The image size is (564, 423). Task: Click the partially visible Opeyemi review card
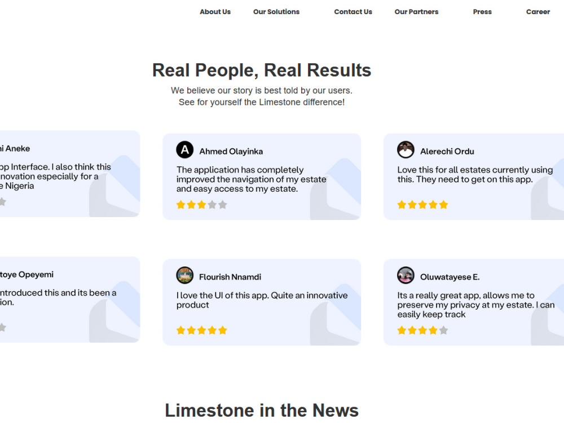pos(70,299)
